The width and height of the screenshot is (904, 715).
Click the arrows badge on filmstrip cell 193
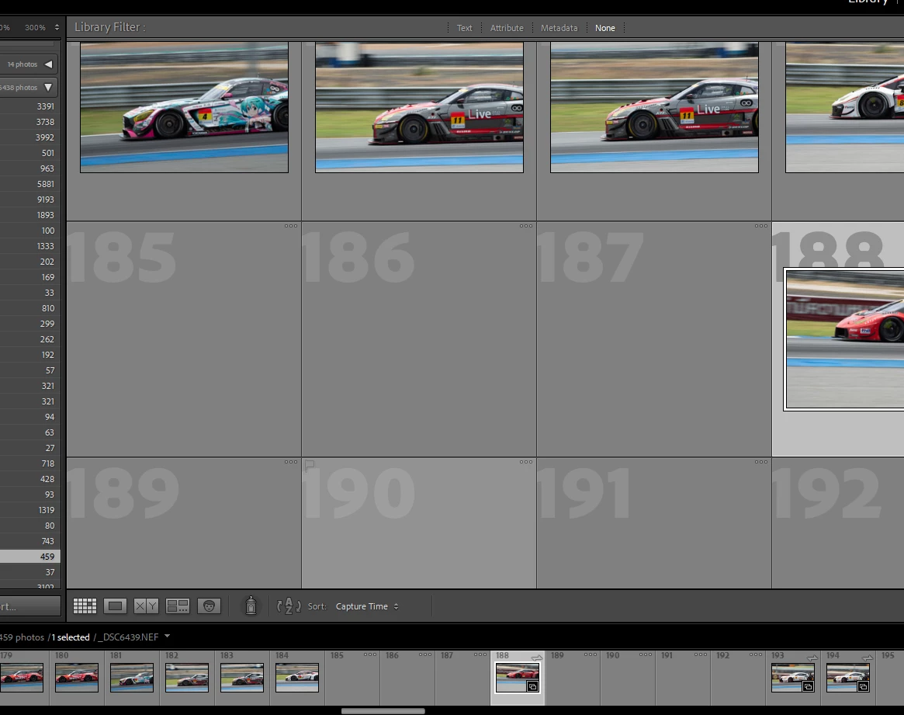click(812, 658)
